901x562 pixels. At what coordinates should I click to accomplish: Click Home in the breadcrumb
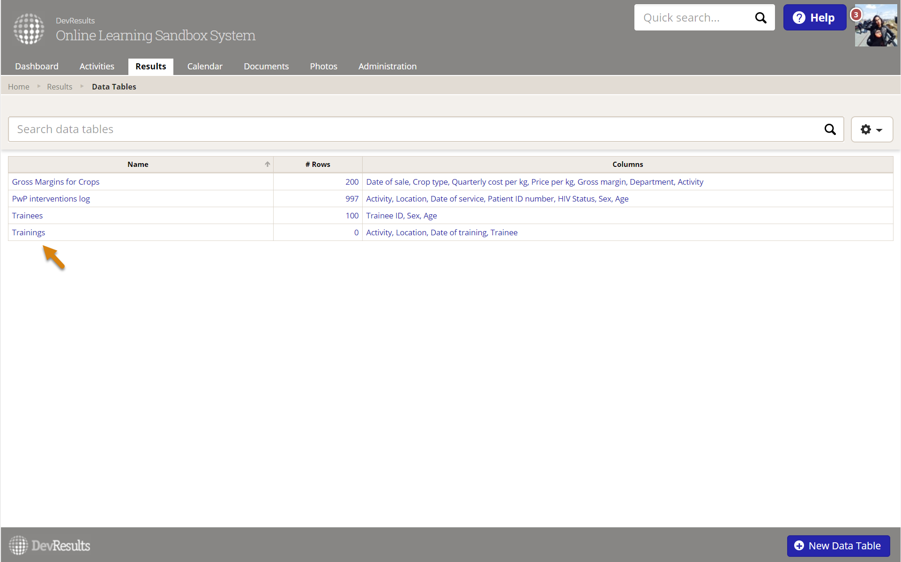pos(18,87)
